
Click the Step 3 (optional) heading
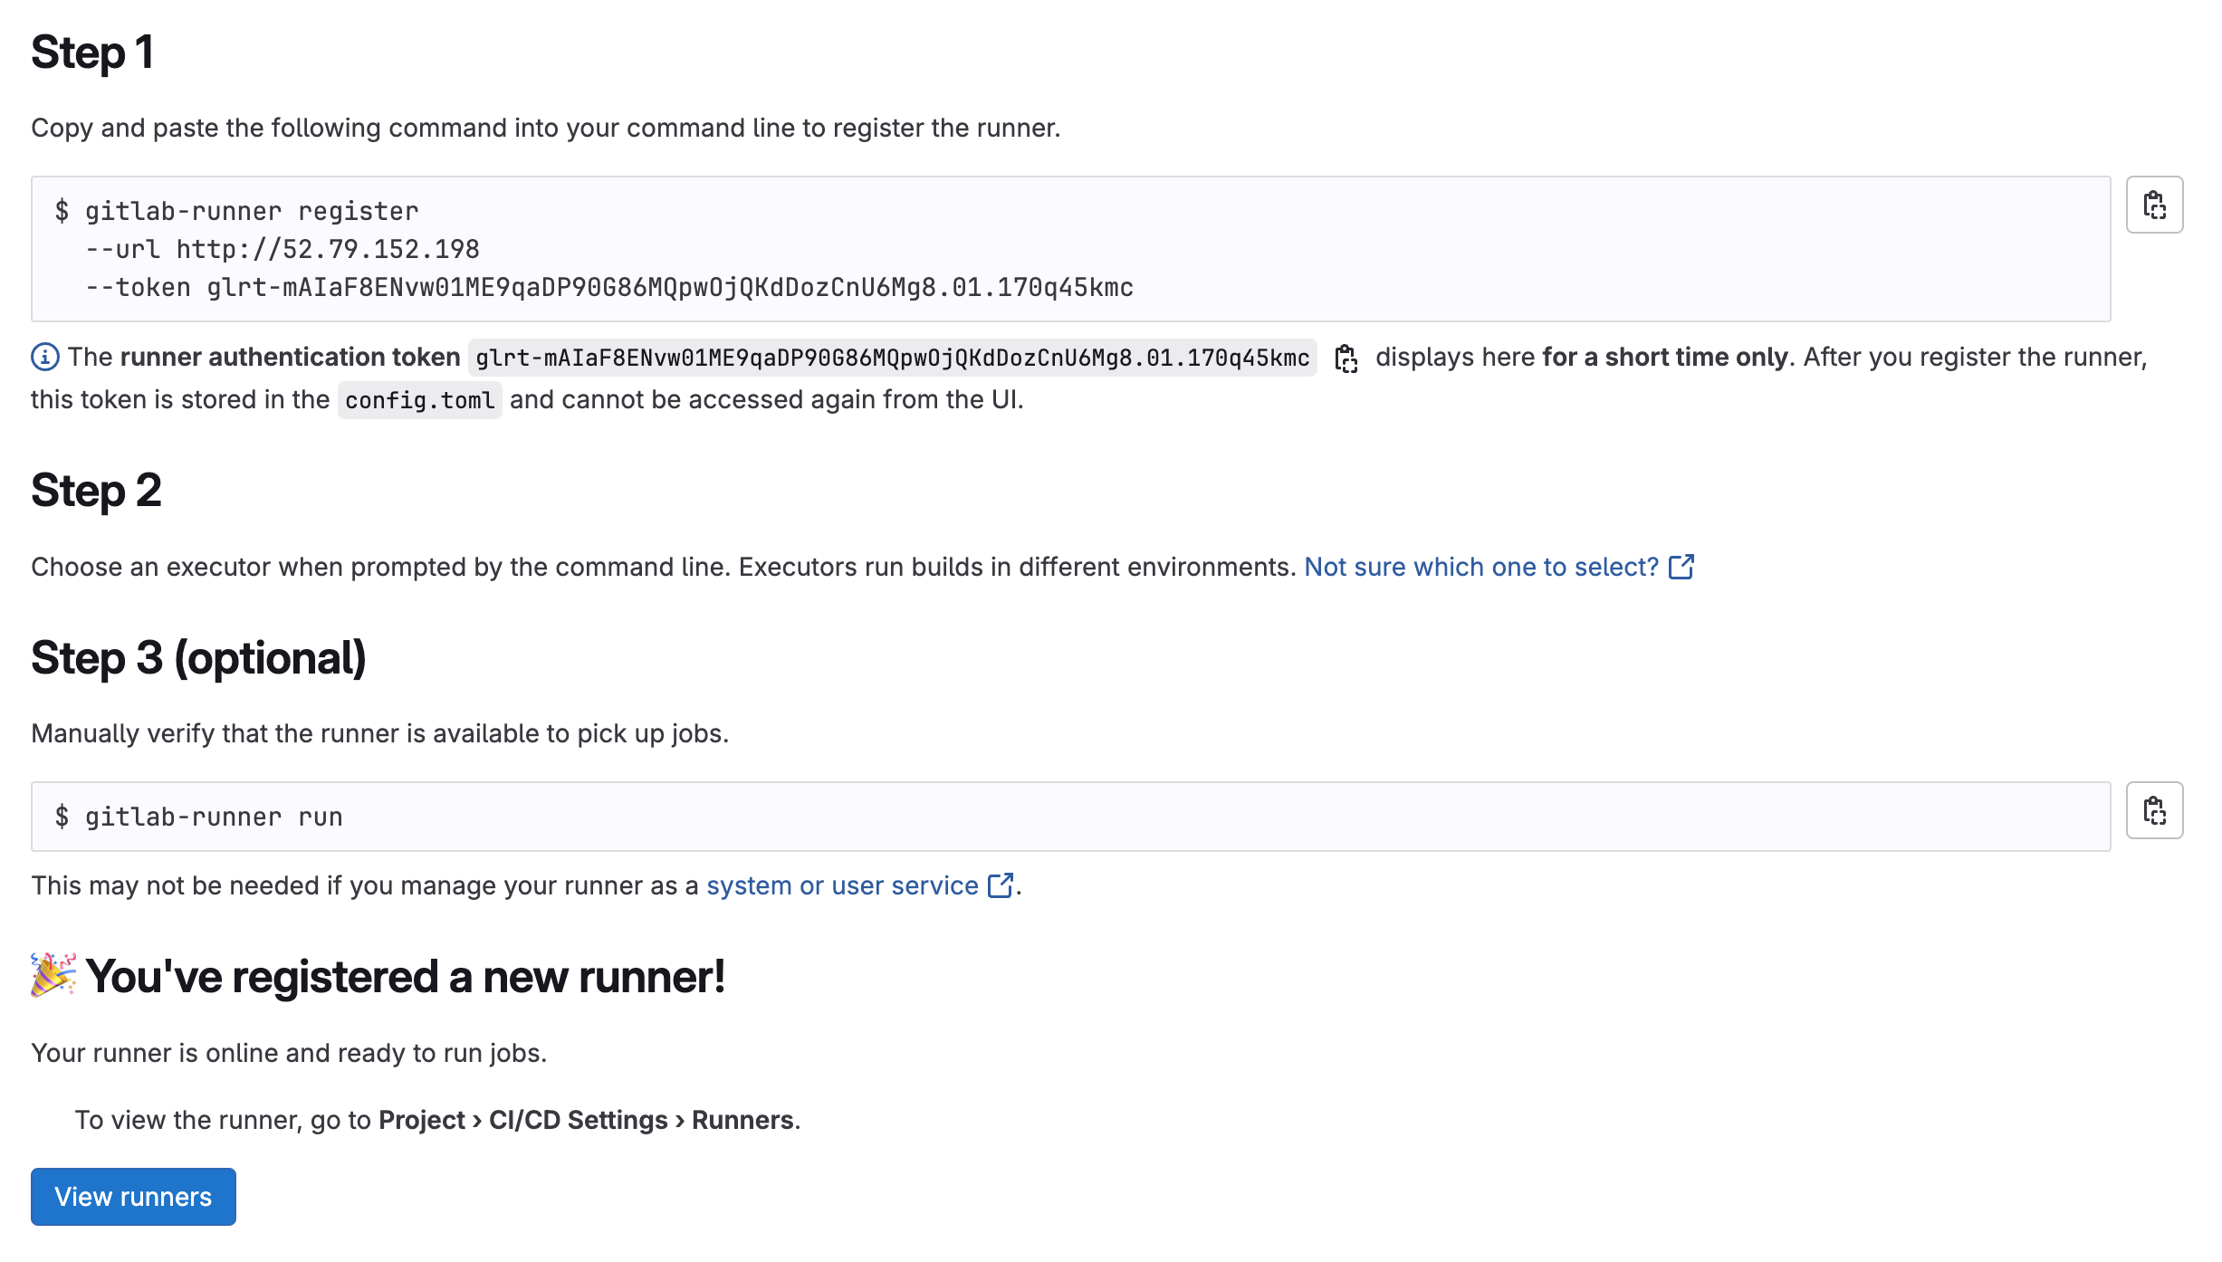pyautogui.click(x=198, y=658)
